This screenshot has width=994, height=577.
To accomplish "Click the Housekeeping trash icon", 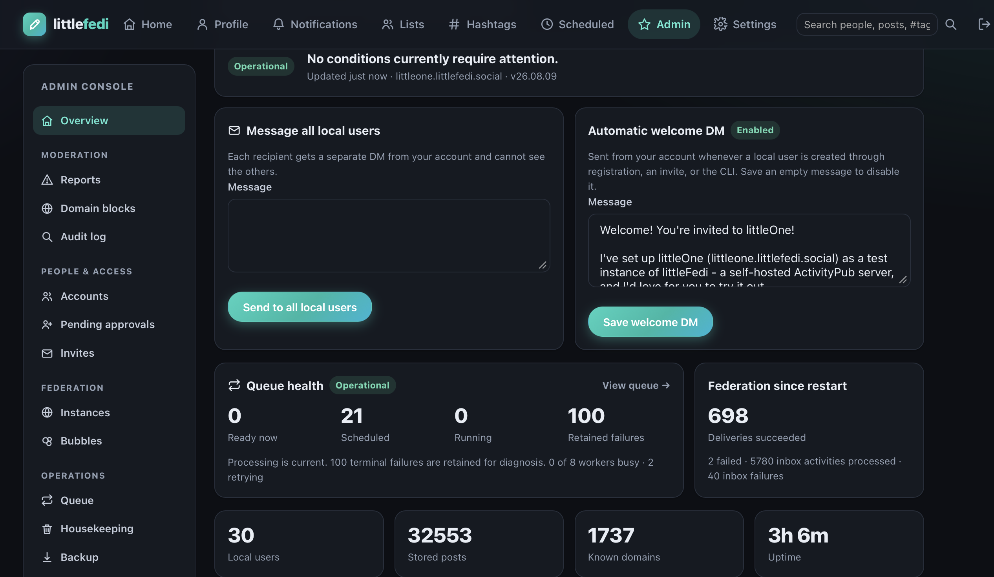I will click(x=47, y=529).
